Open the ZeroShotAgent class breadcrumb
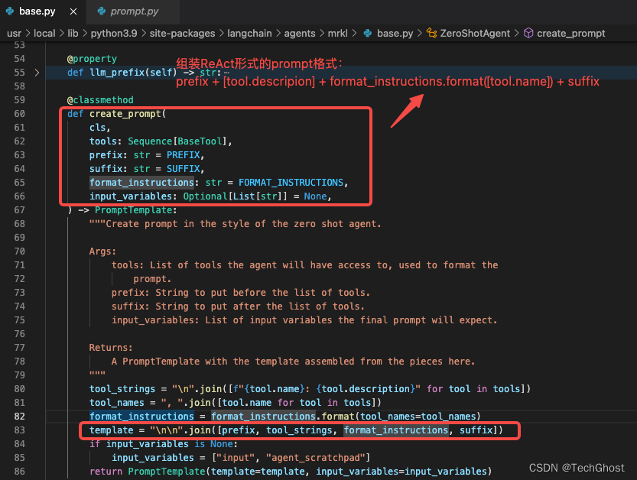Image resolution: width=637 pixels, height=480 pixels. coord(475,34)
